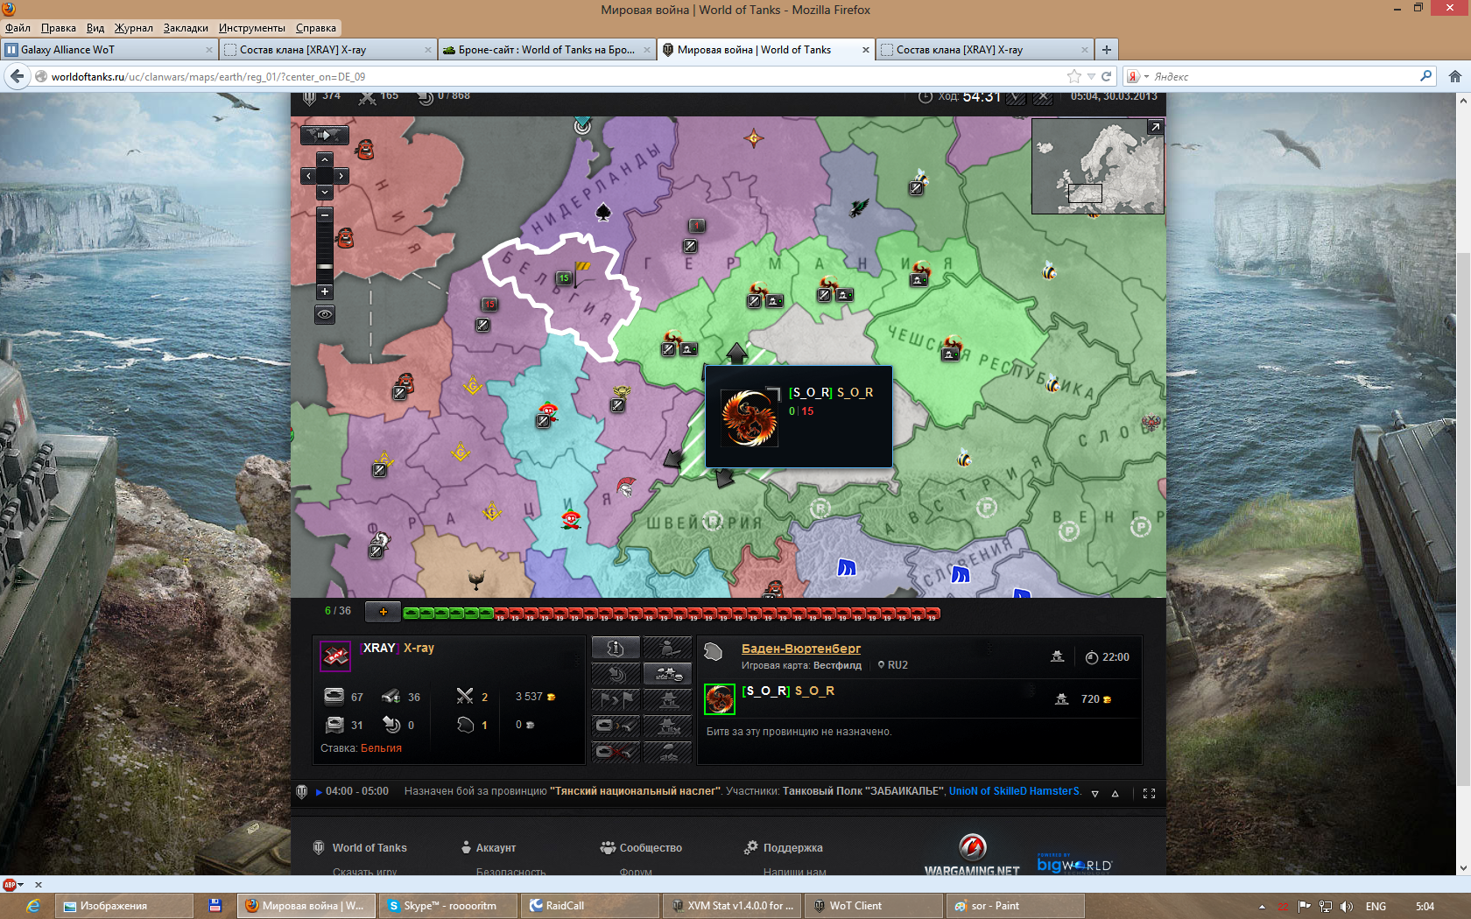1471x919 pixels.
Task: Switch to Броне-сайт World of Tanks tab
Action: (546, 50)
